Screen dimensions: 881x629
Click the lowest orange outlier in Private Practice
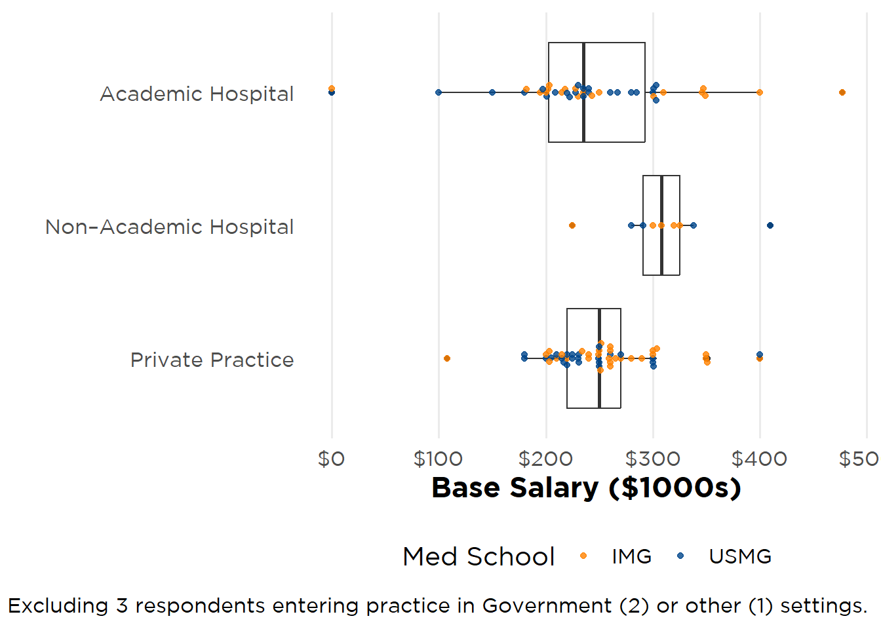click(447, 358)
